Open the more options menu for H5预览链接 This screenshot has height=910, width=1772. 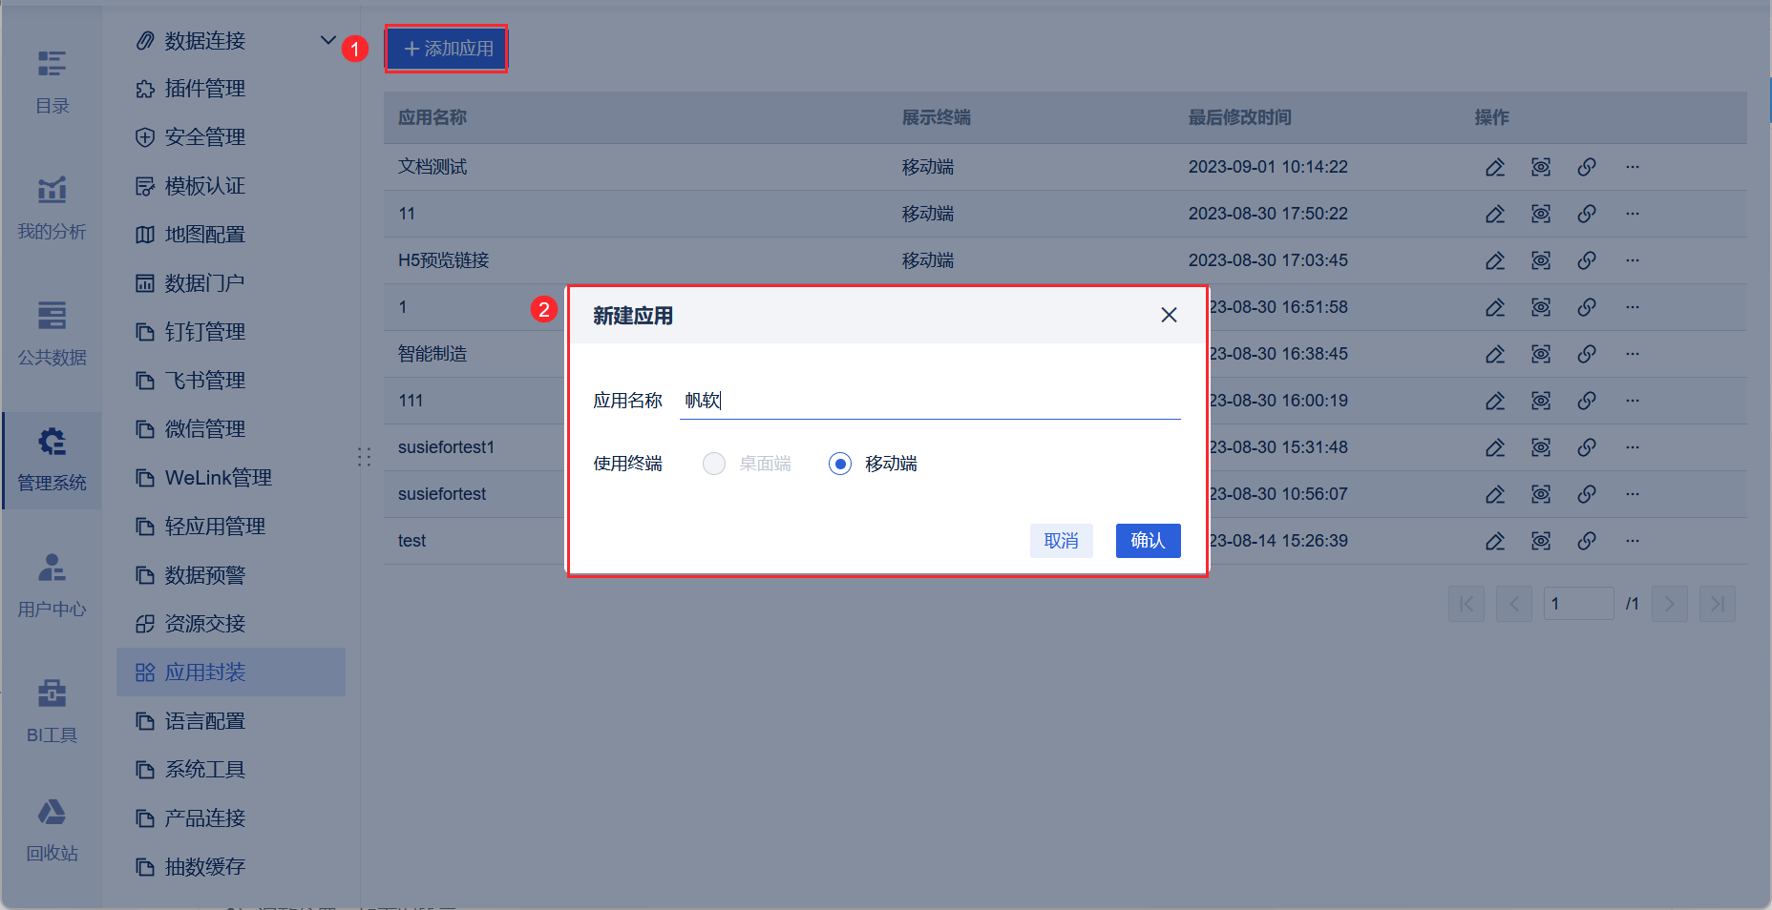[x=1633, y=260]
